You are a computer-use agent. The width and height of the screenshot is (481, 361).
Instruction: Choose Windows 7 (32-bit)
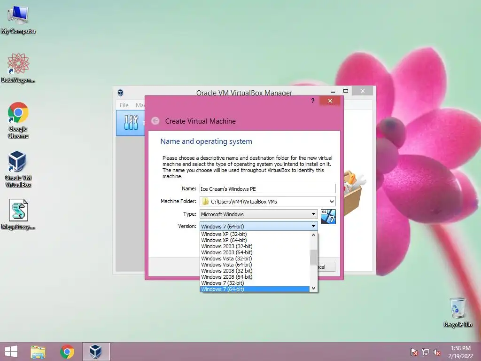255,283
